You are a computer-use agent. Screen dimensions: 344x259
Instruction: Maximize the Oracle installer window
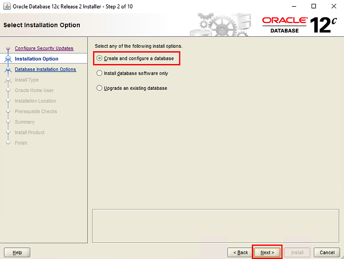coord(314,6)
